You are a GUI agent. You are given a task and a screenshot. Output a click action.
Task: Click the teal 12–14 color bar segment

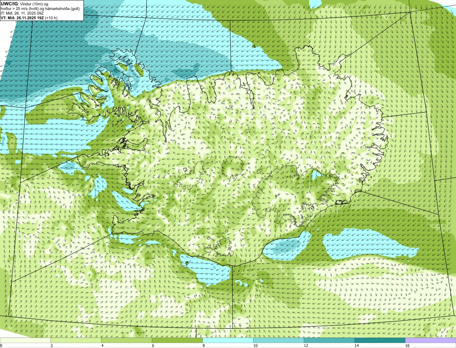[329, 341]
